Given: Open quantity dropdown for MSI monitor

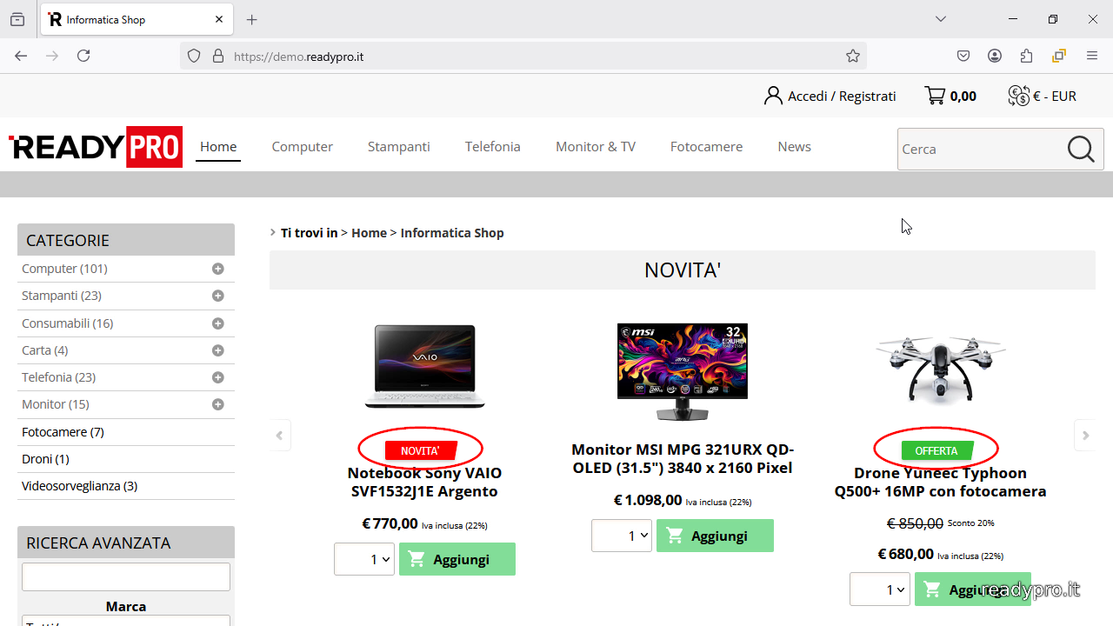Looking at the screenshot, I should click(x=622, y=536).
